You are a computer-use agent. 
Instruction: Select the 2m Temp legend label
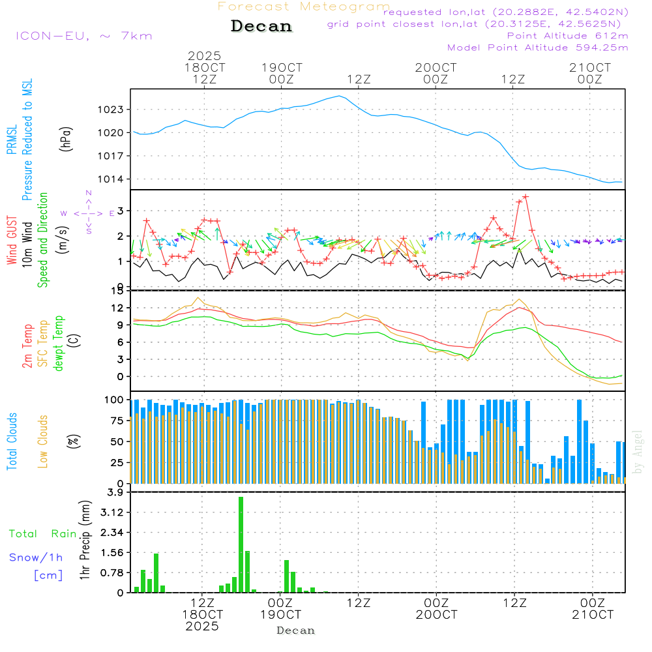27,345
